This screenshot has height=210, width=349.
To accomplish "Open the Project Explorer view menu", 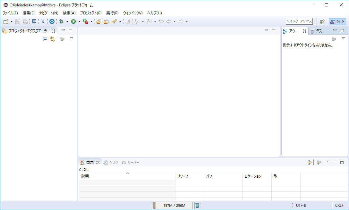I will 72,38.
